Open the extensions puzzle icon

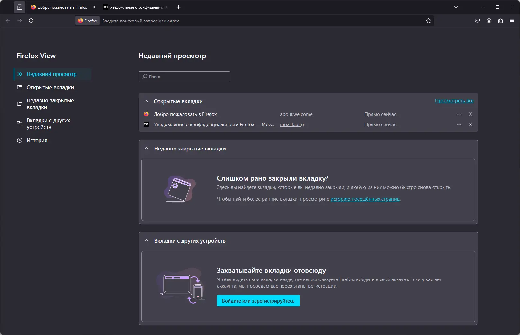500,21
